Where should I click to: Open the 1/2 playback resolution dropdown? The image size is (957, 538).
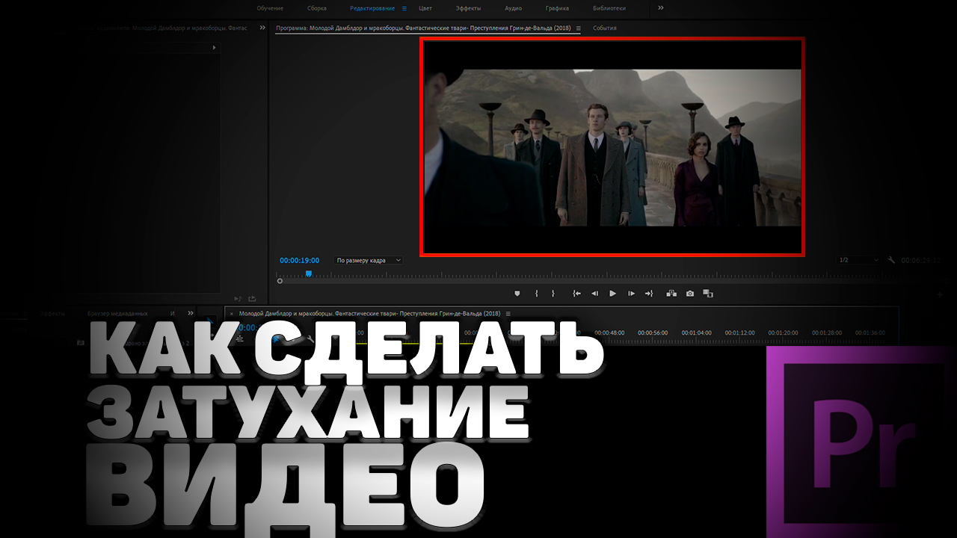(859, 260)
